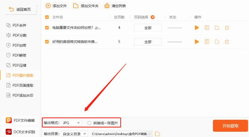Select PDF添加水印 in the sidebar
The height and width of the screenshot is (137, 249).
click(x=20, y=95)
